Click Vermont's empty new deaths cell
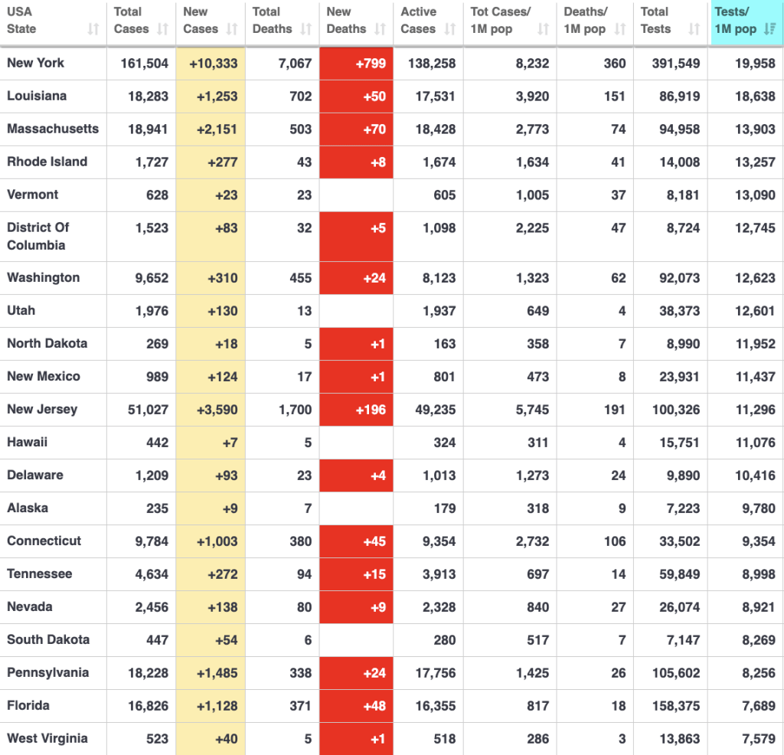 pyautogui.click(x=356, y=195)
